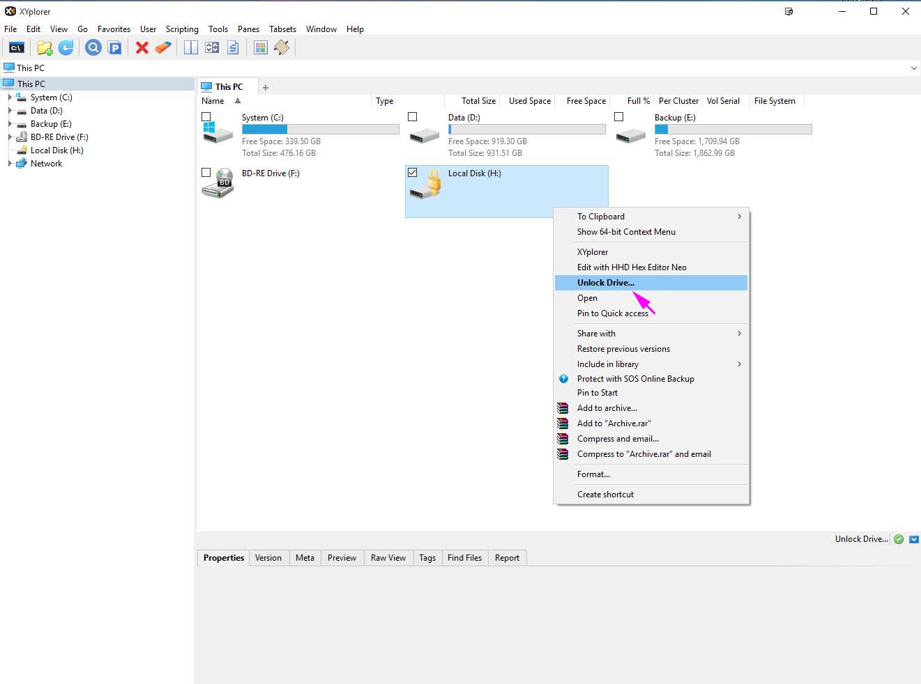The width and height of the screenshot is (921, 684).
Task: Open the address bar dropdown arrow
Action: click(x=913, y=68)
